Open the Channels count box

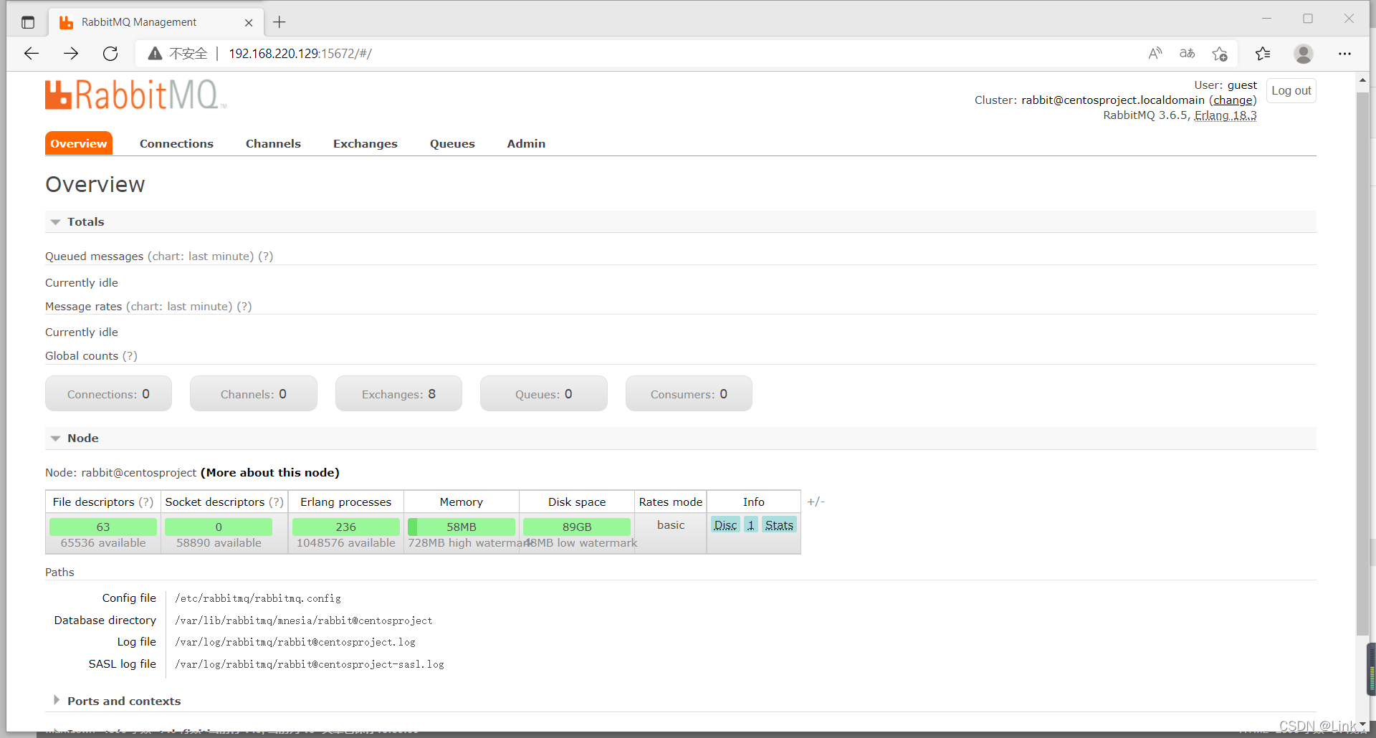pyautogui.click(x=254, y=394)
